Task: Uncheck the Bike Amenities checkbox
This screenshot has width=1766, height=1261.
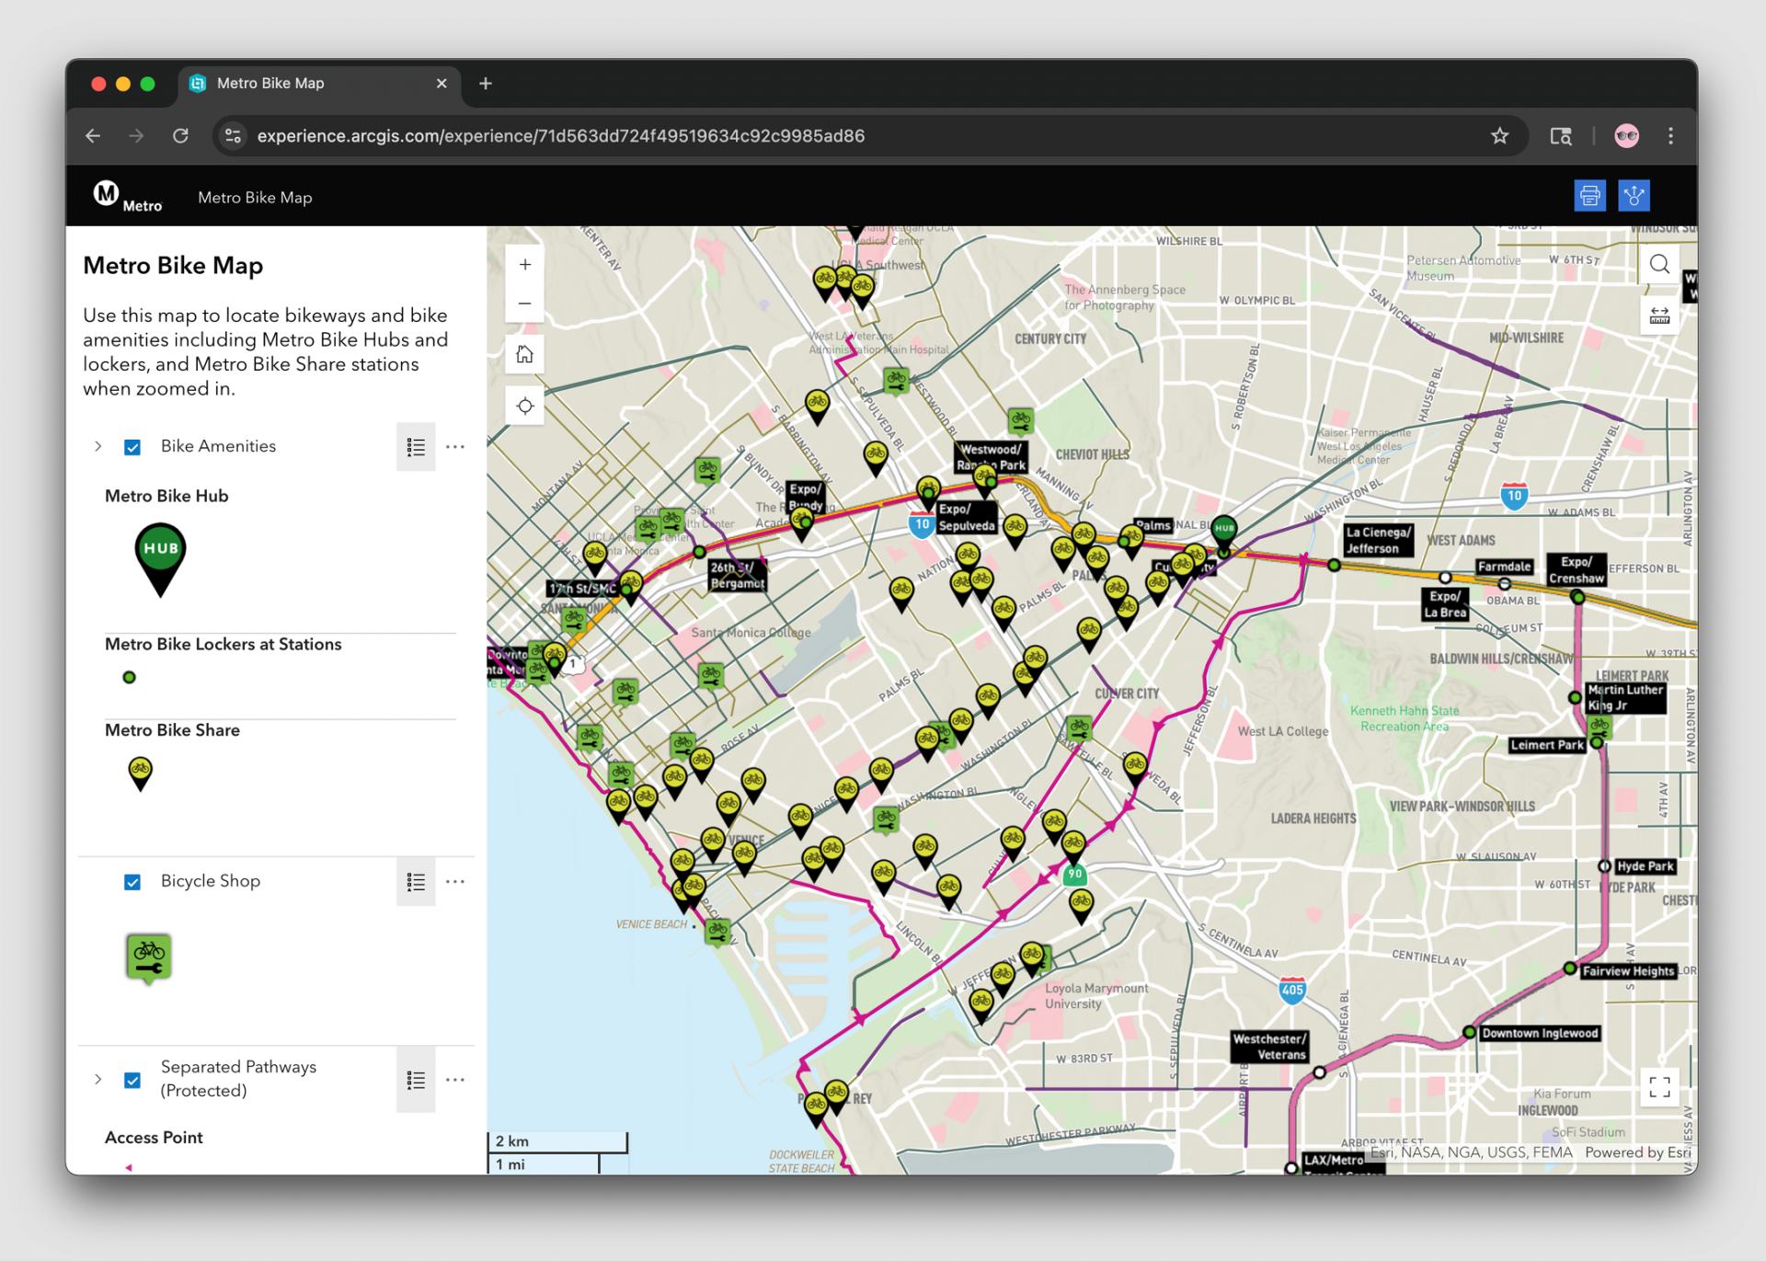Action: [133, 446]
